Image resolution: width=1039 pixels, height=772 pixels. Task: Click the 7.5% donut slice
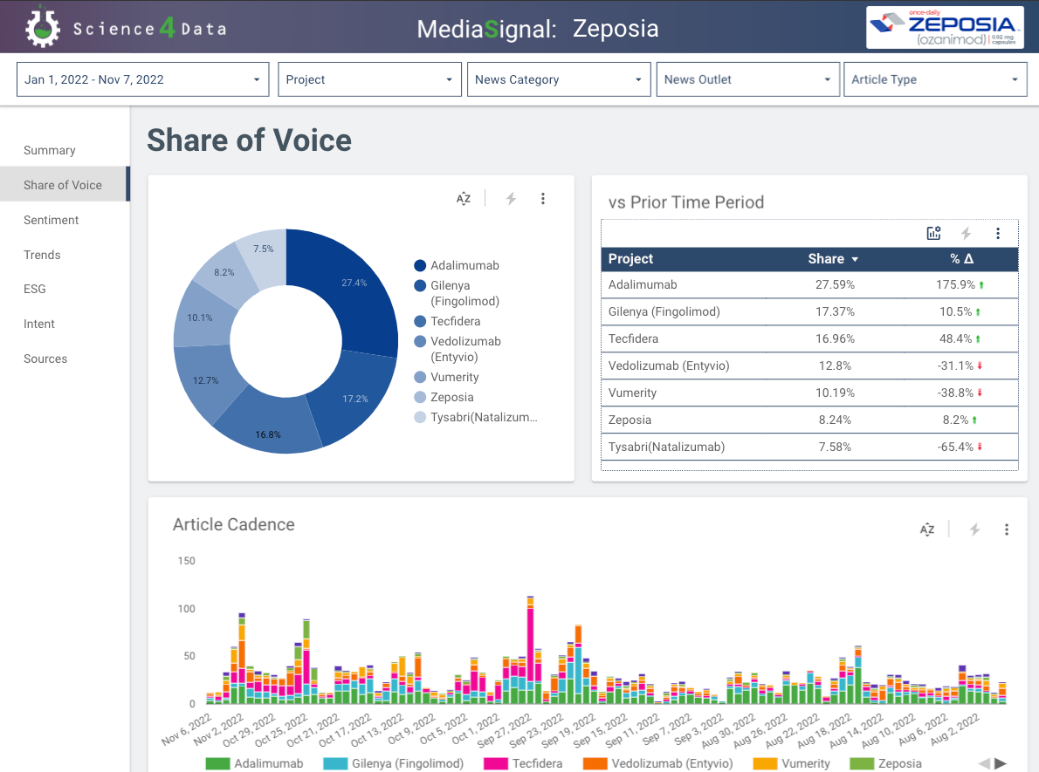click(263, 249)
